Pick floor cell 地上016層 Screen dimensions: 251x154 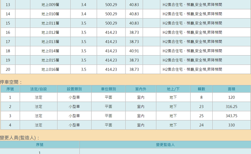pos(50,69)
